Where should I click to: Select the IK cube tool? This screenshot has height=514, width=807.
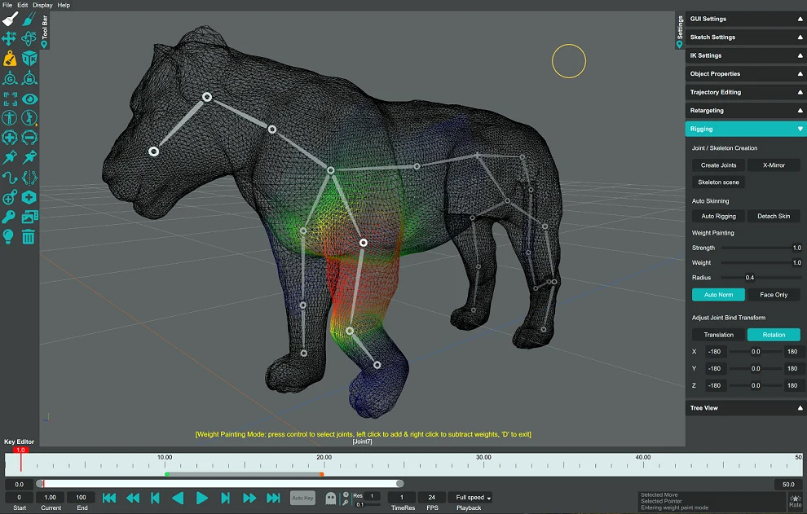click(29, 59)
